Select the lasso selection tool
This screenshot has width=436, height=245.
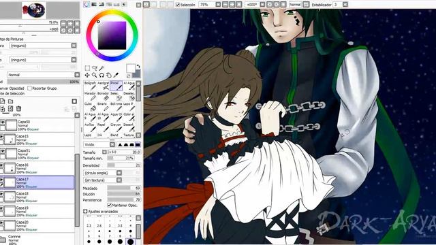point(95,68)
